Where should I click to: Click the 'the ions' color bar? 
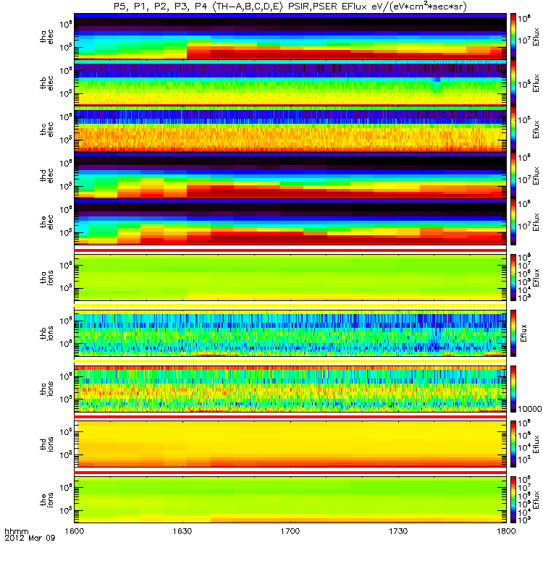513,499
